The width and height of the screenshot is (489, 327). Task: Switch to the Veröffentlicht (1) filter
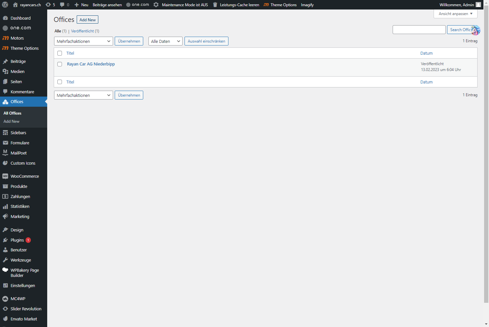tap(85, 31)
